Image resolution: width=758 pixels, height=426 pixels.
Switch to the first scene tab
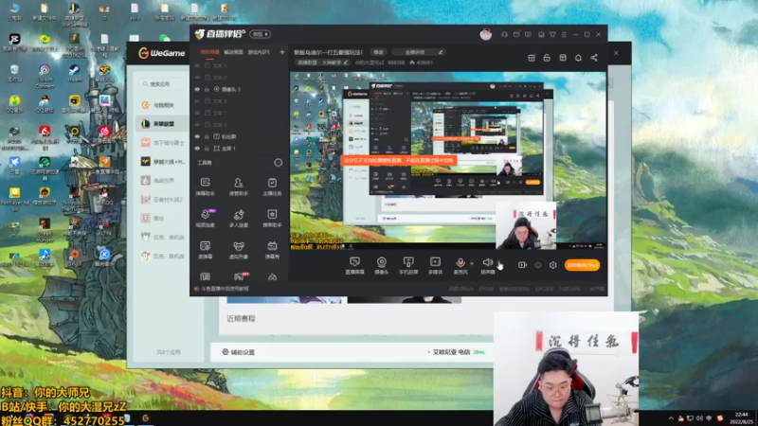pos(209,52)
